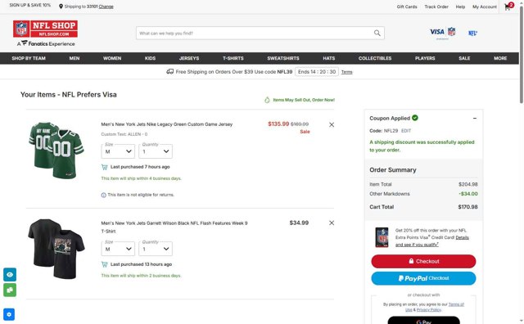Click the Cart Total $170.98 value
The width and height of the screenshot is (524, 324).
point(468,207)
